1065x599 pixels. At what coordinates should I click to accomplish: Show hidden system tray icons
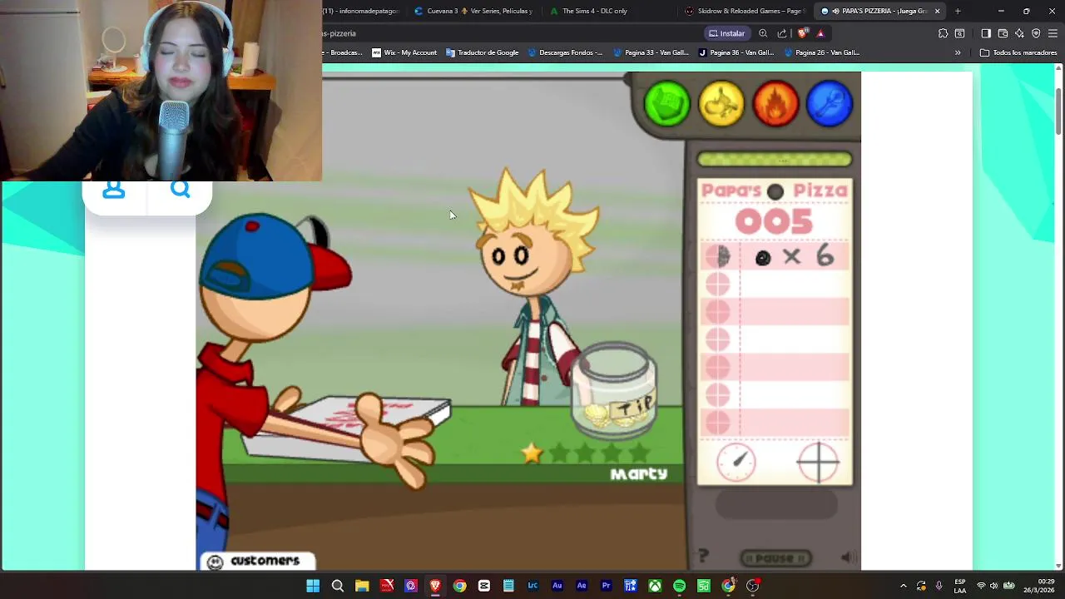(x=904, y=586)
